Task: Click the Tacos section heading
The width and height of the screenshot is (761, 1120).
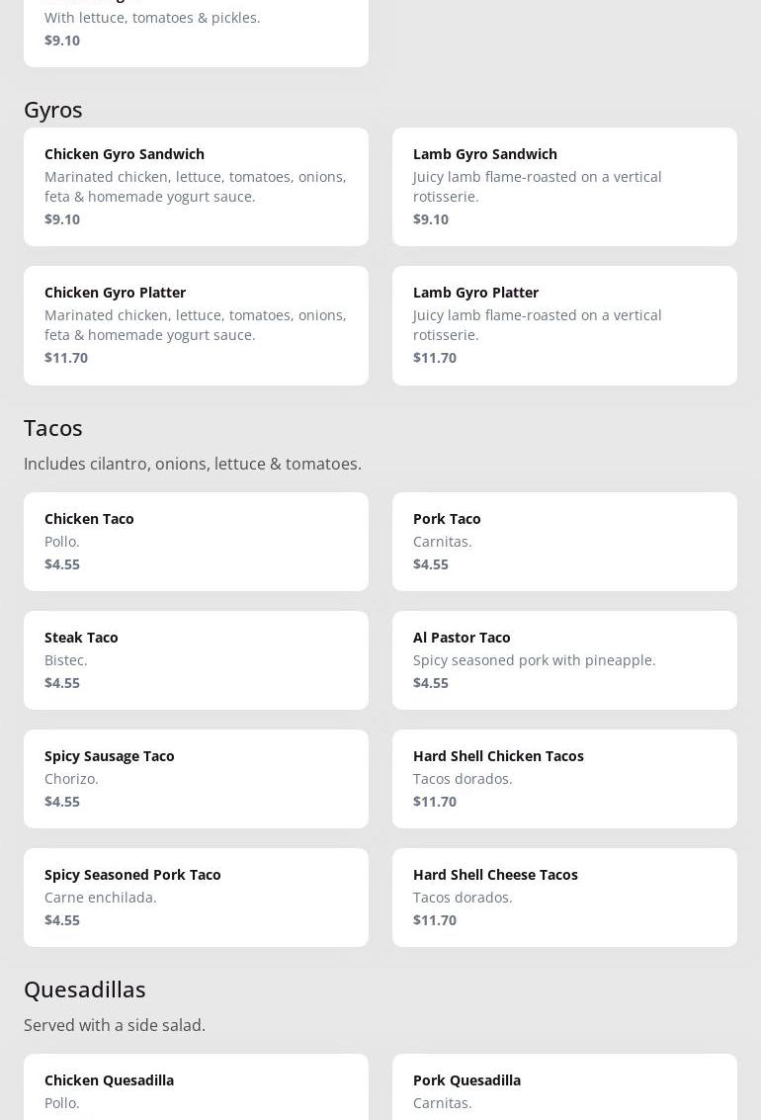Action: point(53,427)
